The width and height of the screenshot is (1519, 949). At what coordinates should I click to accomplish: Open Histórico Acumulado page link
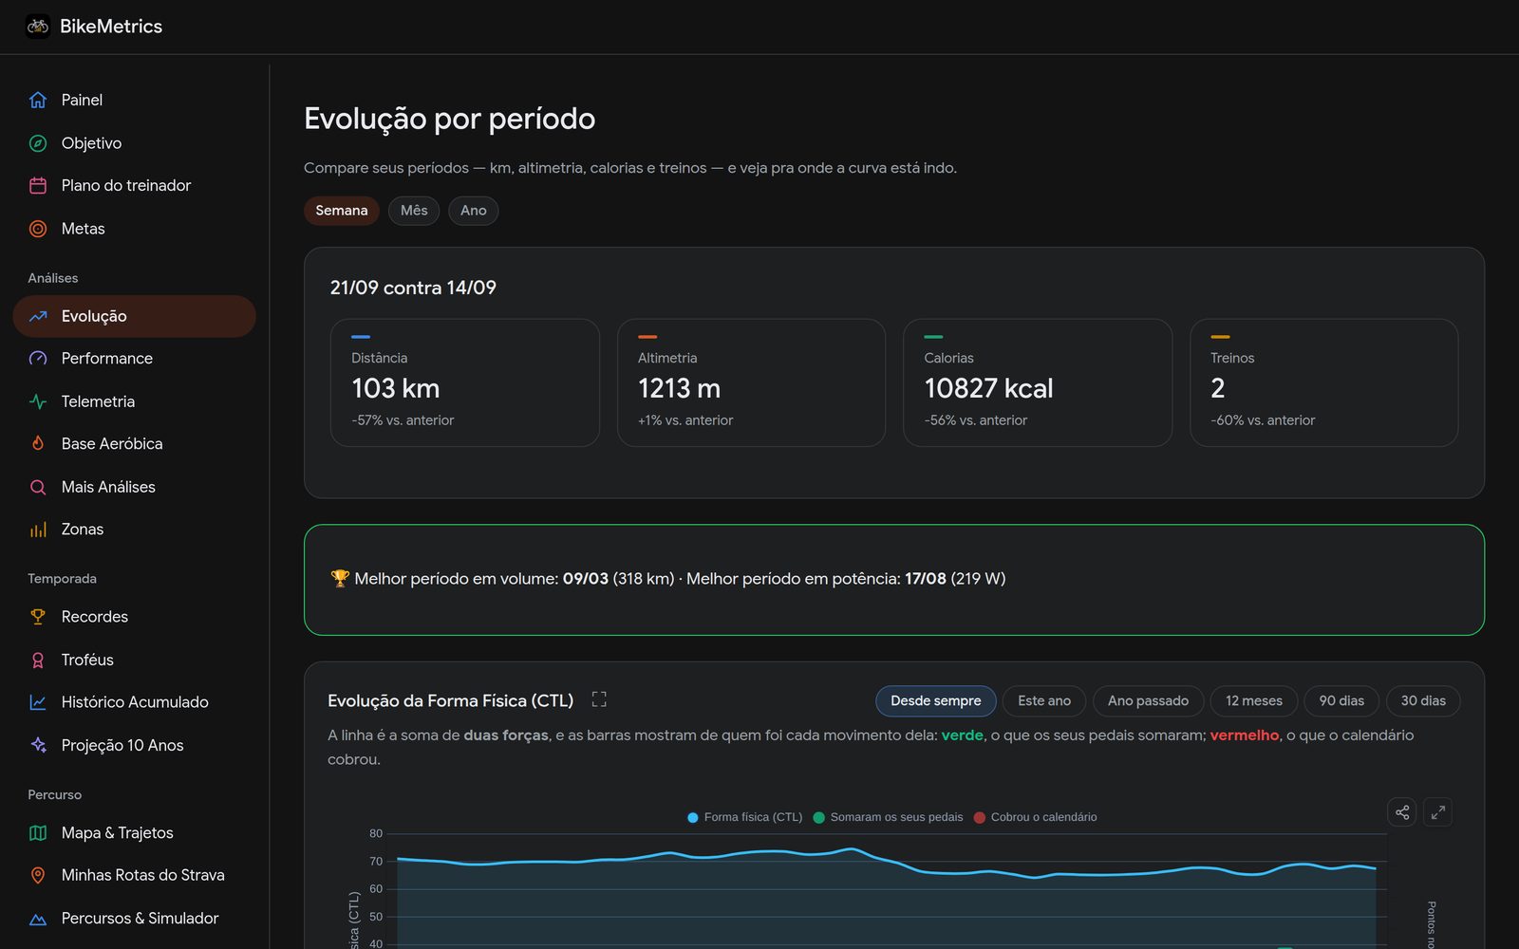pos(134,702)
